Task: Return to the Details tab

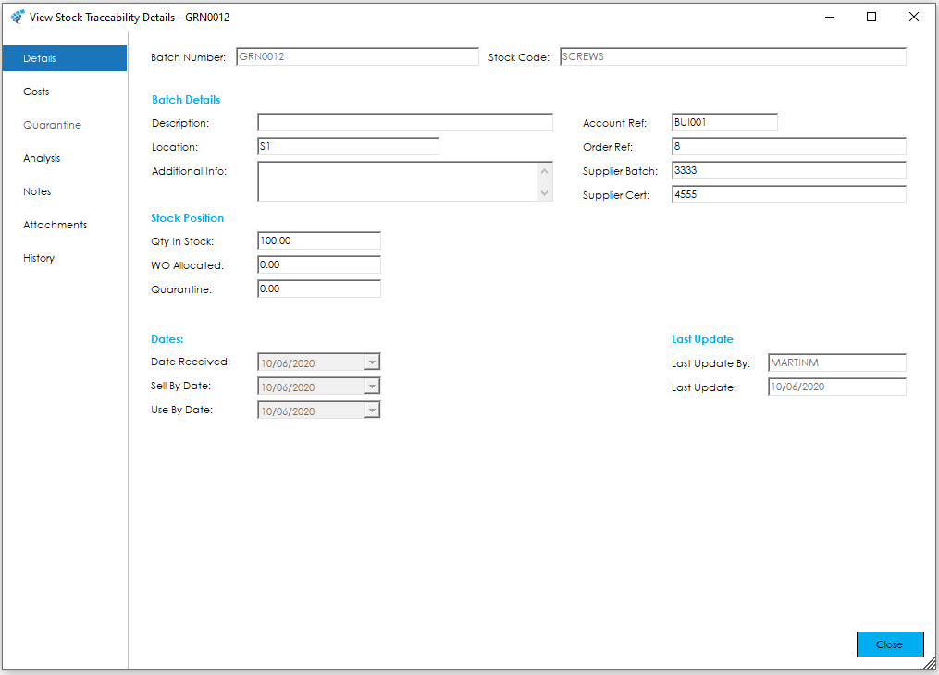Action: (39, 57)
